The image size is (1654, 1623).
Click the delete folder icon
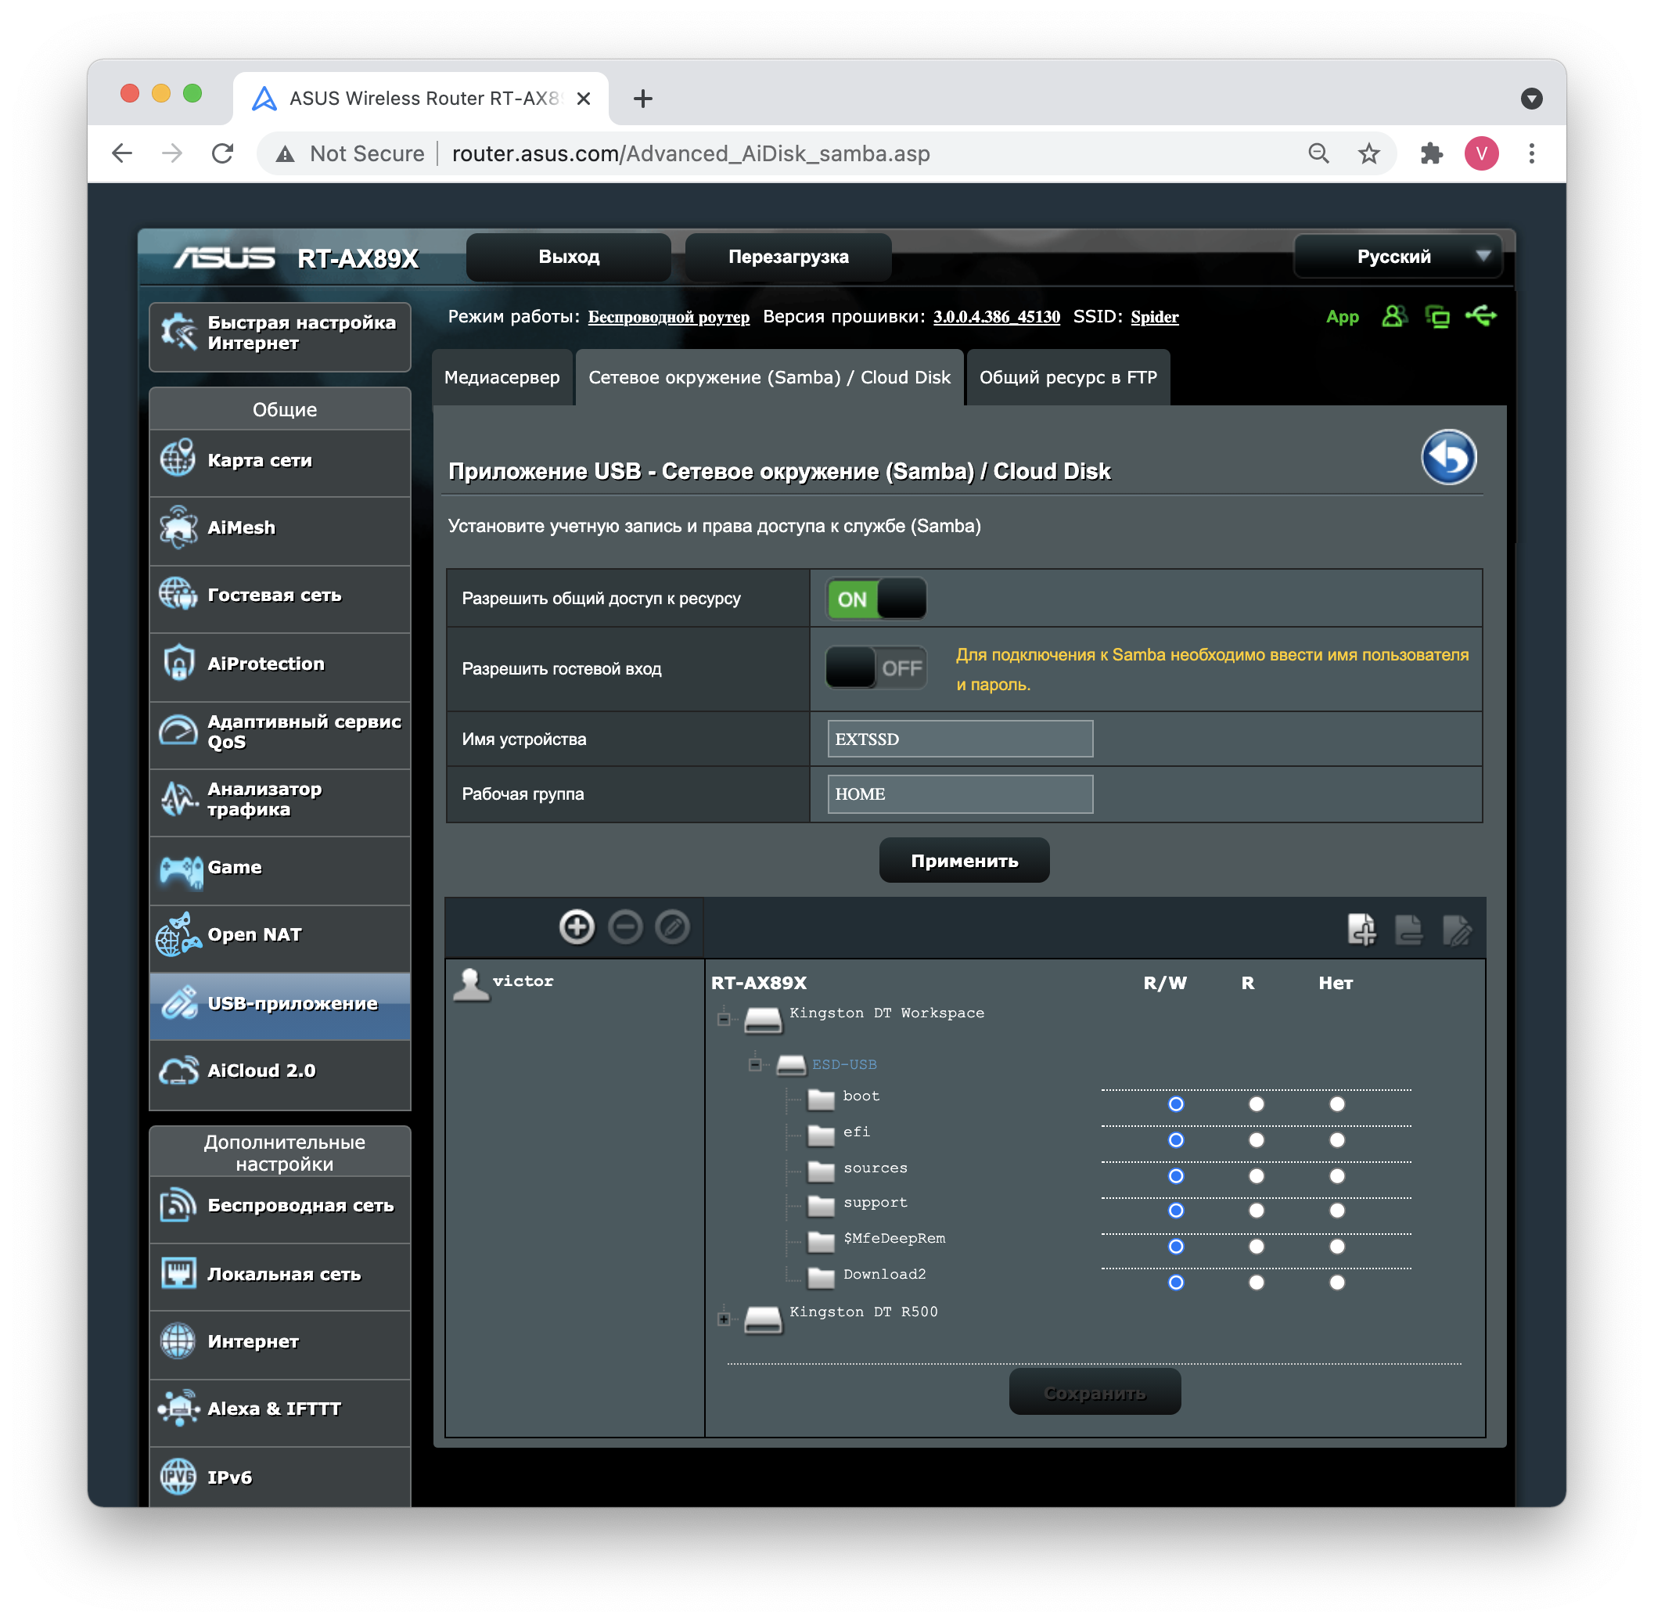pyautogui.click(x=1408, y=929)
